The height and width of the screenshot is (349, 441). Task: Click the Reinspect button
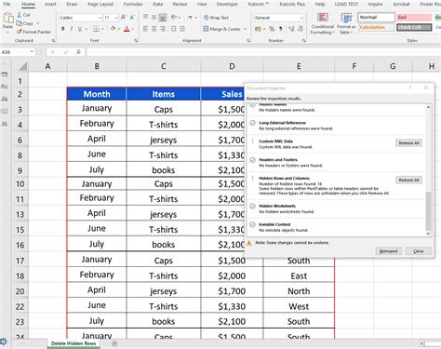click(389, 251)
